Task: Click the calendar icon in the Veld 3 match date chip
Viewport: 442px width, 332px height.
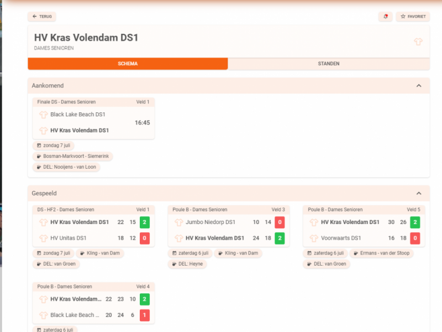Action: [174, 253]
